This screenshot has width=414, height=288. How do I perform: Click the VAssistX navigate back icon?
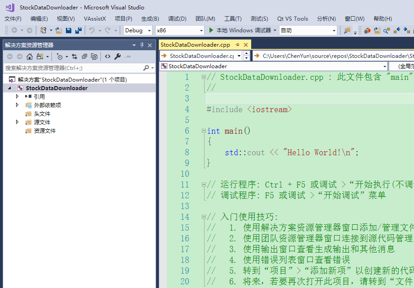[397, 31]
